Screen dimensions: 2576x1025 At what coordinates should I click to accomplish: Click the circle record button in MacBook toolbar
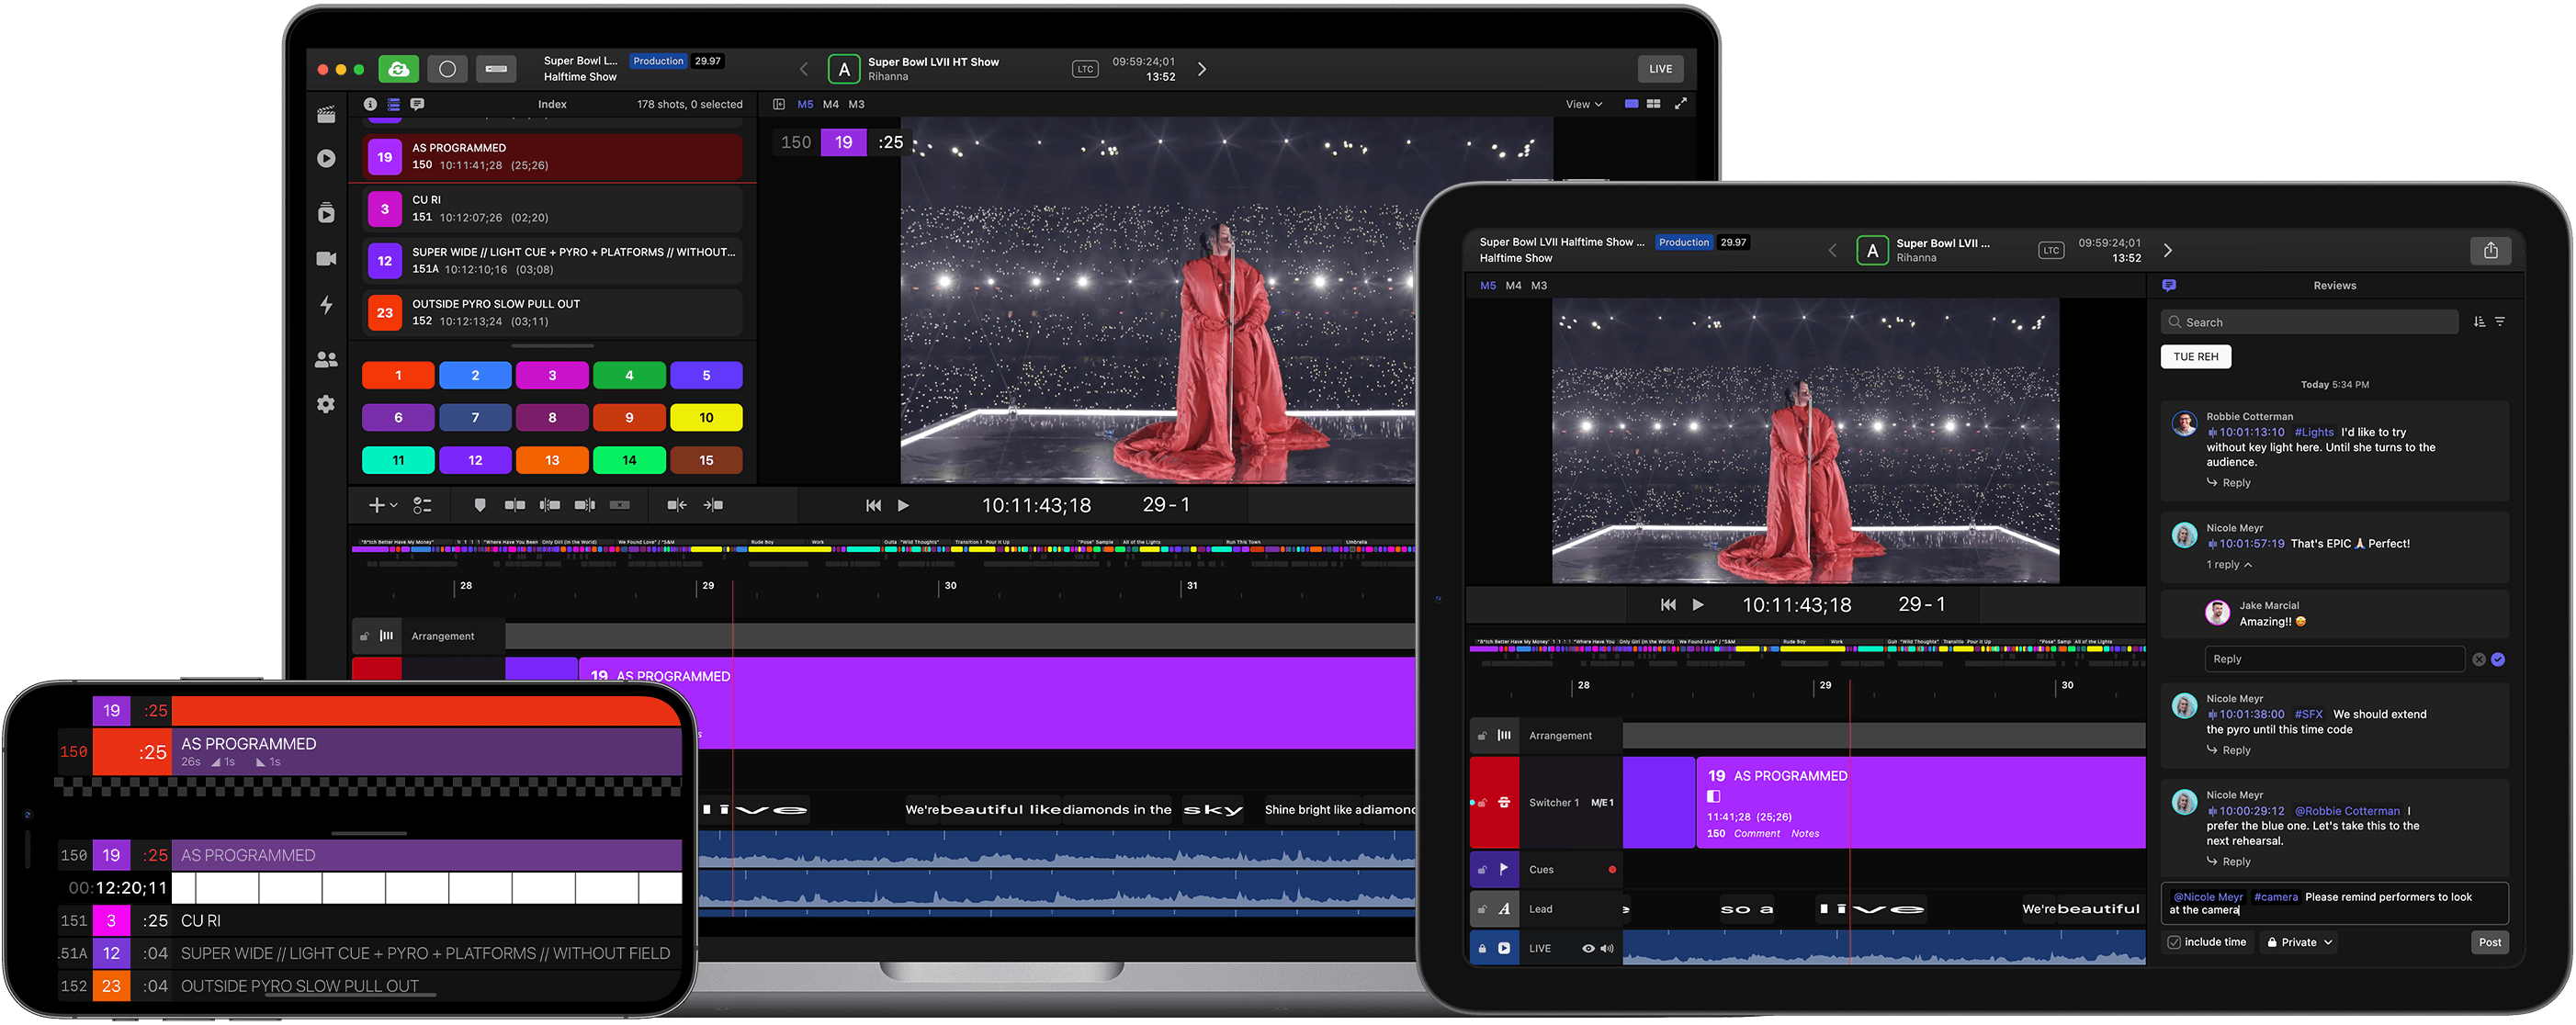click(x=447, y=69)
